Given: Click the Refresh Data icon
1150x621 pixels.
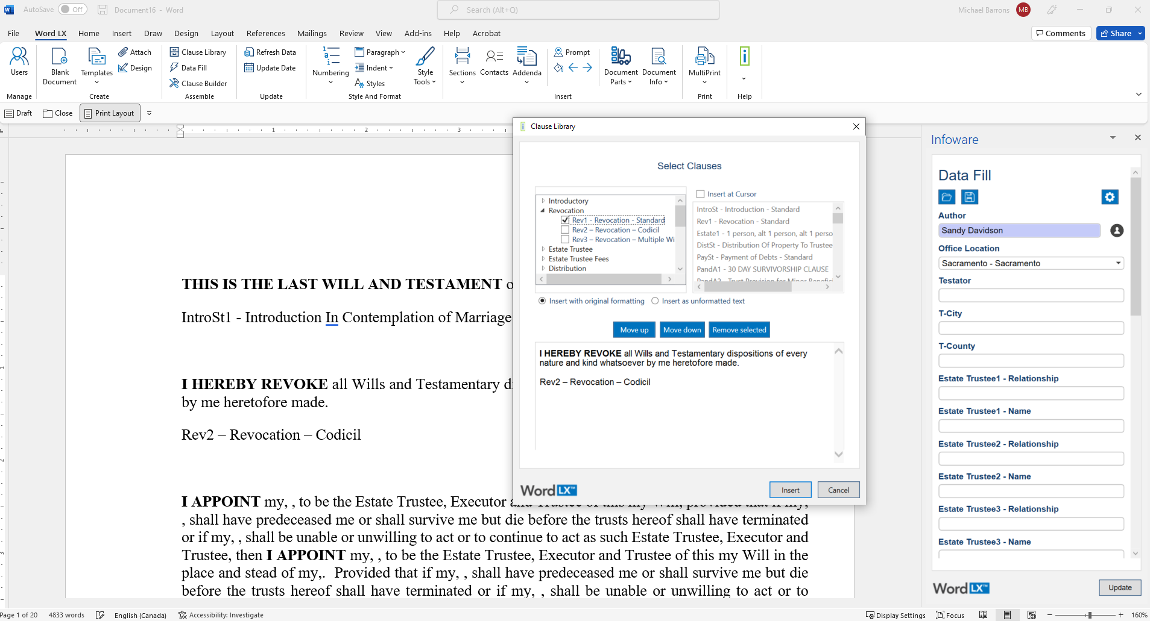Looking at the screenshot, I should (271, 52).
